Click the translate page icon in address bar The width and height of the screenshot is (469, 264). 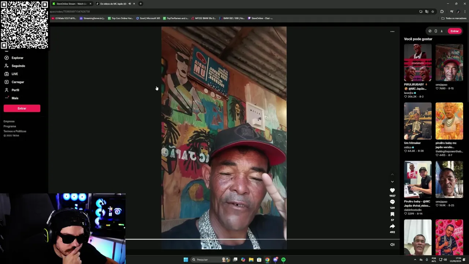(x=426, y=12)
